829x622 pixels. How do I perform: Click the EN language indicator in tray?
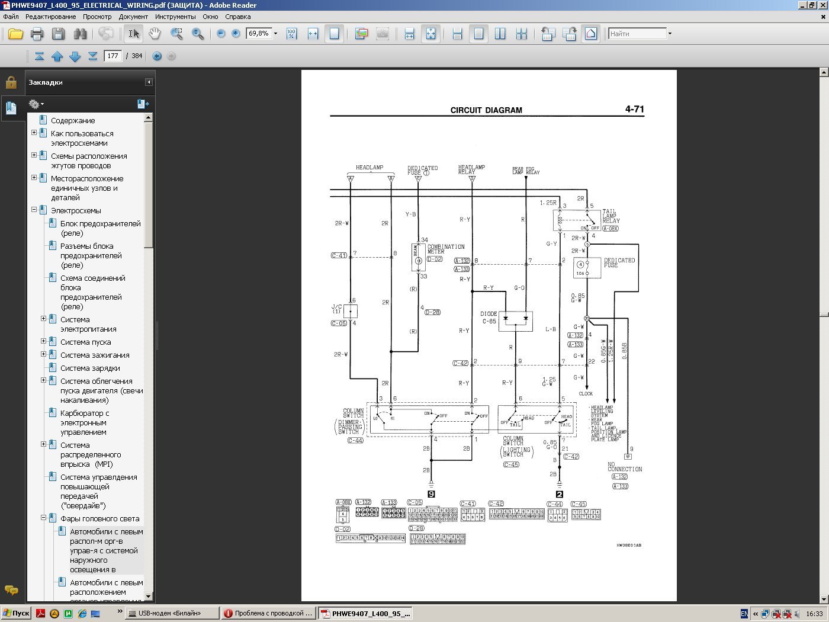tap(744, 614)
